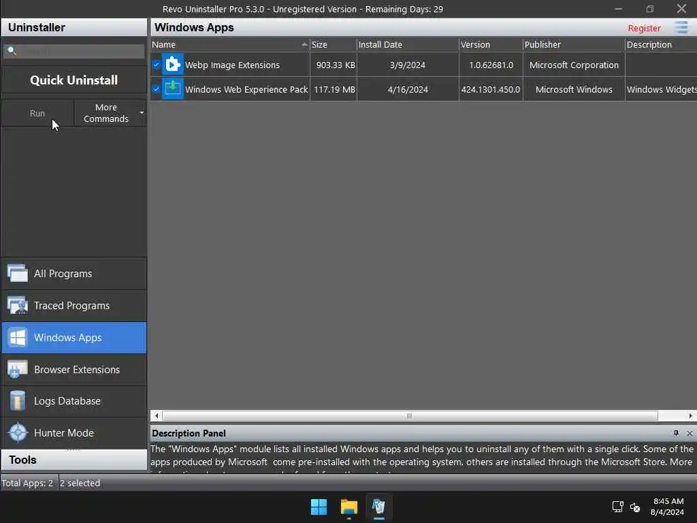Click the Windows Widgets description cell
This screenshot has width=697, height=523.
point(662,89)
